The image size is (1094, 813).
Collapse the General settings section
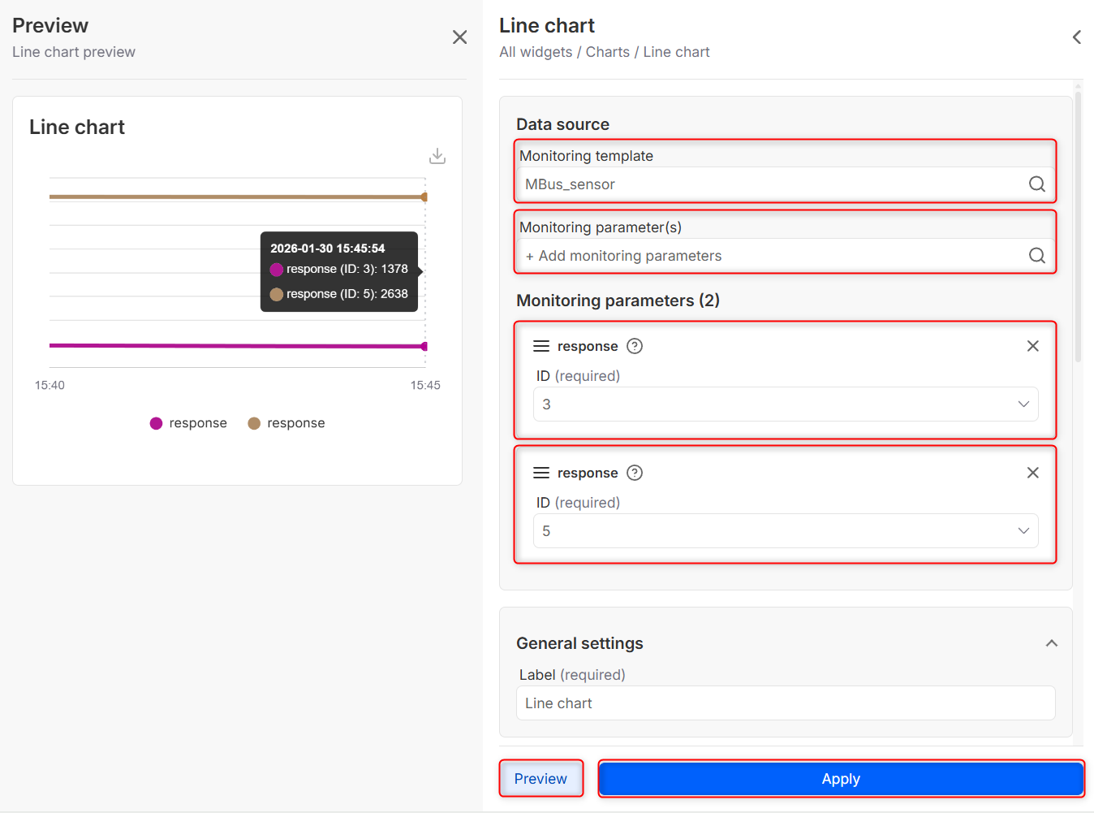click(x=1051, y=643)
